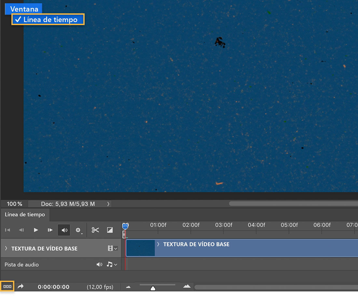Click the timeline zoom slider handle

153,288
